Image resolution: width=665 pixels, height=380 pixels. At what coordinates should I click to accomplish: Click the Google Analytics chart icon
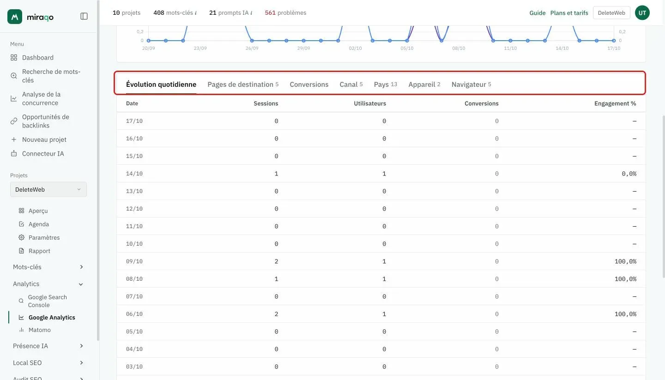pos(21,317)
